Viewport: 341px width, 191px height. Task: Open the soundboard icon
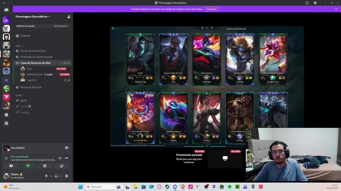[62, 166]
